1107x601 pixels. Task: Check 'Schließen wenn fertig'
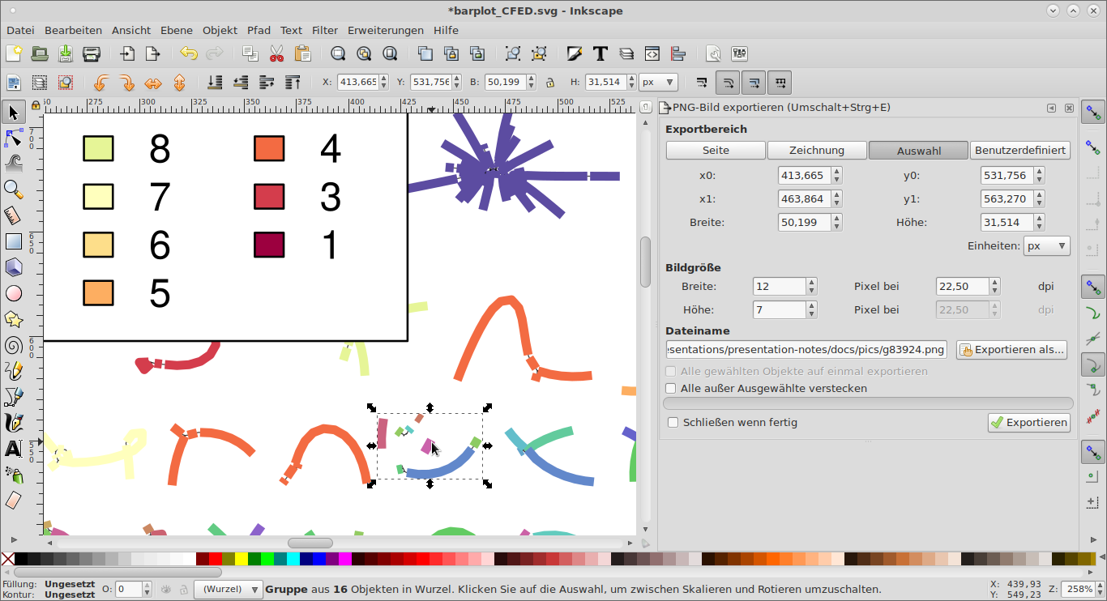coord(673,423)
